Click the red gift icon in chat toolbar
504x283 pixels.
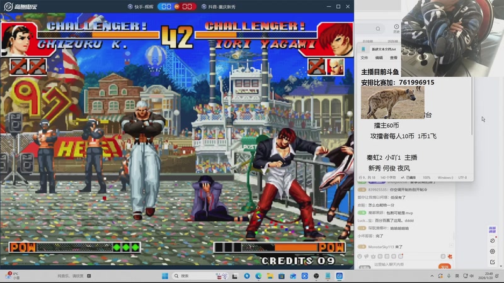[x=450, y=257]
